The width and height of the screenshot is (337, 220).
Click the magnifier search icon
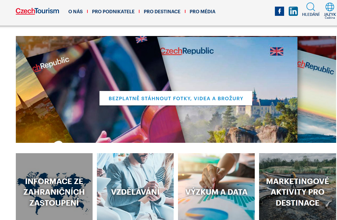311,7
